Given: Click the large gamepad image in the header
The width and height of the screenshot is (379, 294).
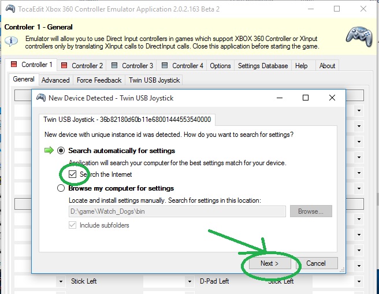Looking at the screenshot, I should 359,36.
